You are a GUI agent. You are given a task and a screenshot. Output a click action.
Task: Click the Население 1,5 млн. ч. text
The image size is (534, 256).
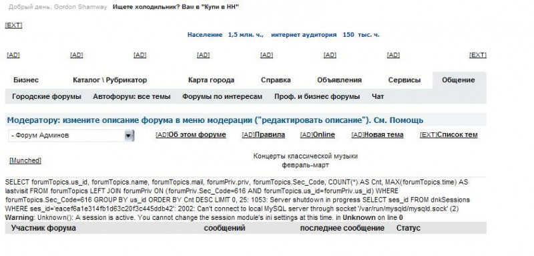click(x=226, y=35)
